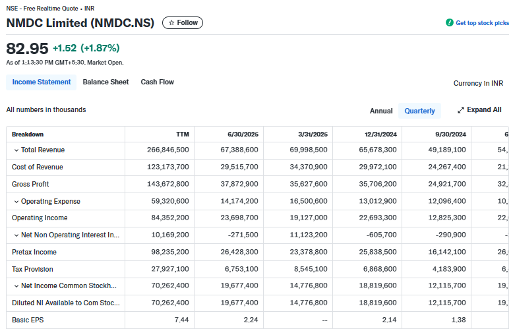Select Quarterly period view
This screenshot has width=513, height=329.
point(420,111)
